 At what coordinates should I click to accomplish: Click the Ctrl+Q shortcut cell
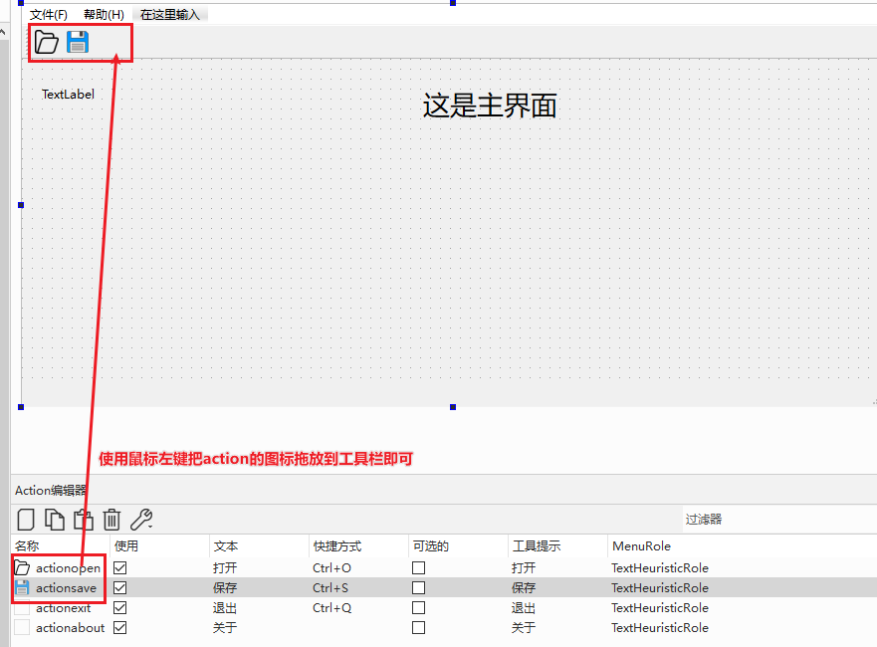tap(331, 608)
